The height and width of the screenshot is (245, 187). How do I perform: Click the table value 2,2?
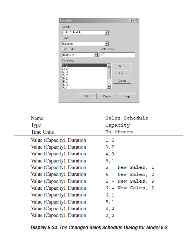point(110,215)
